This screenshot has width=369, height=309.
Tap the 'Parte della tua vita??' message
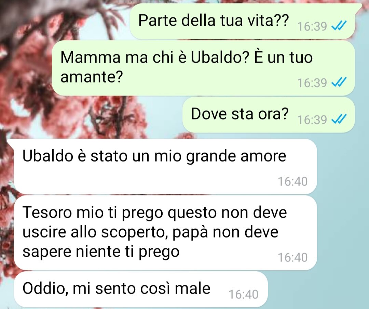[x=242, y=21]
